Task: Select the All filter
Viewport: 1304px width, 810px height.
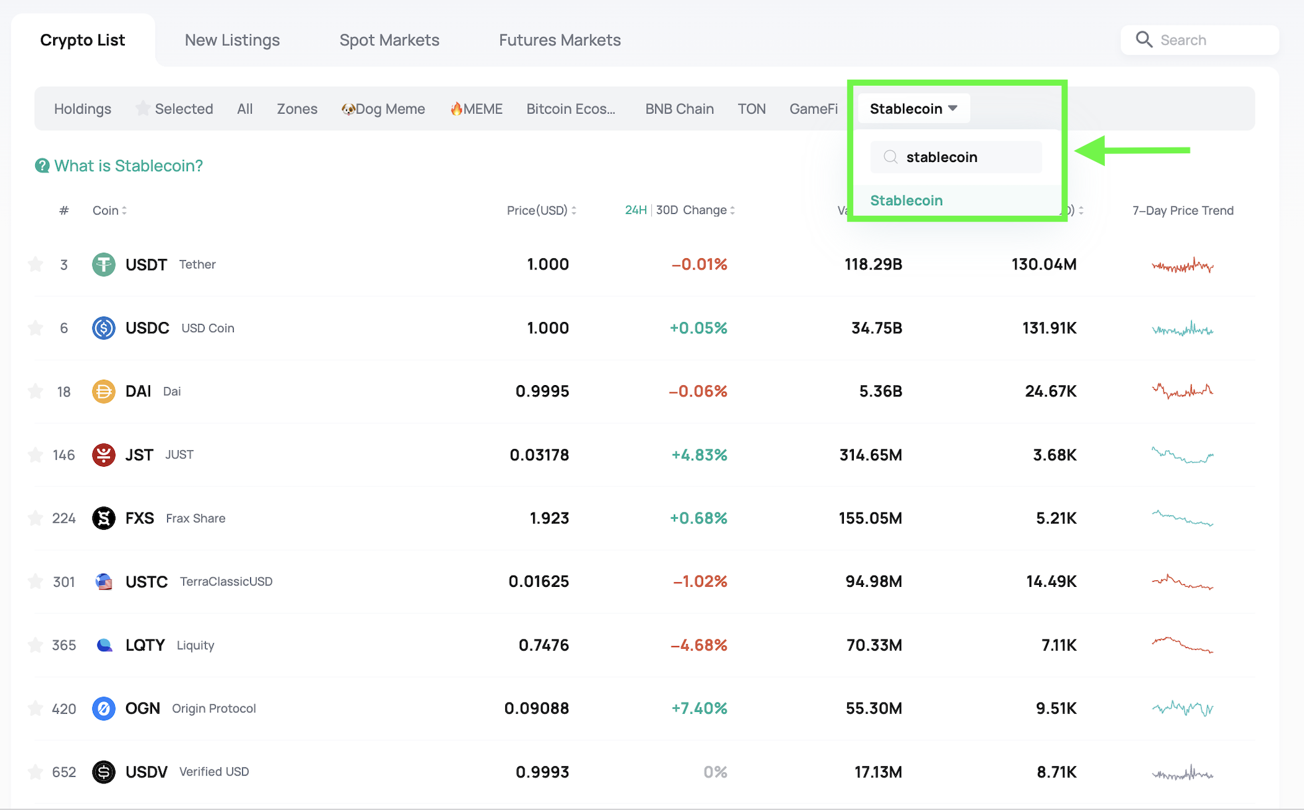Action: point(245,108)
